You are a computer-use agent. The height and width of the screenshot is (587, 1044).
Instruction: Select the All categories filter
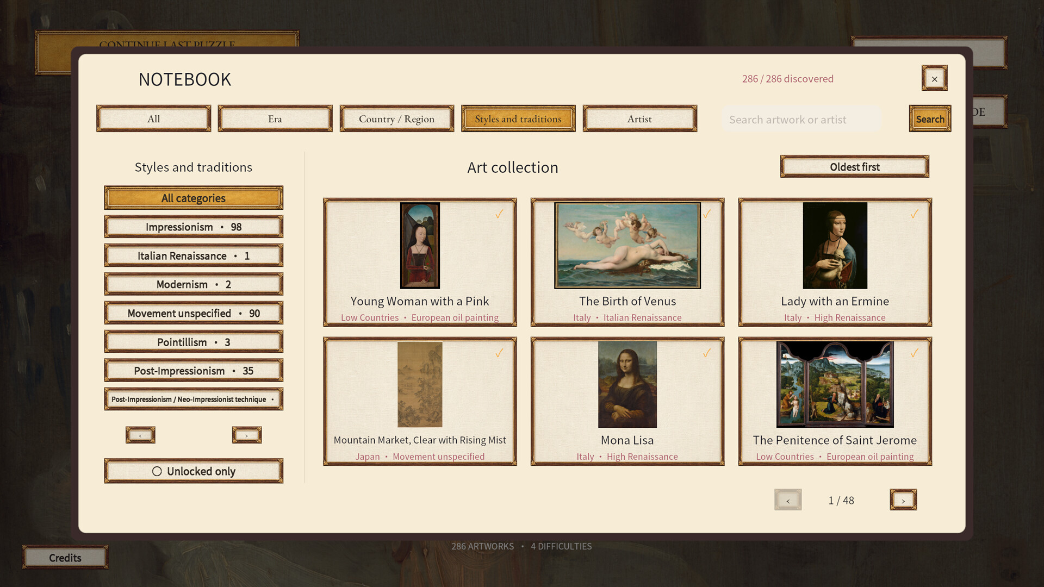tap(194, 198)
